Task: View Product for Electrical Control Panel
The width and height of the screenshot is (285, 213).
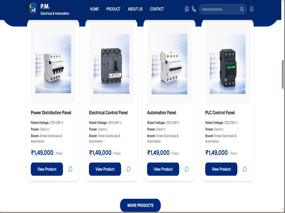Action: (x=105, y=169)
